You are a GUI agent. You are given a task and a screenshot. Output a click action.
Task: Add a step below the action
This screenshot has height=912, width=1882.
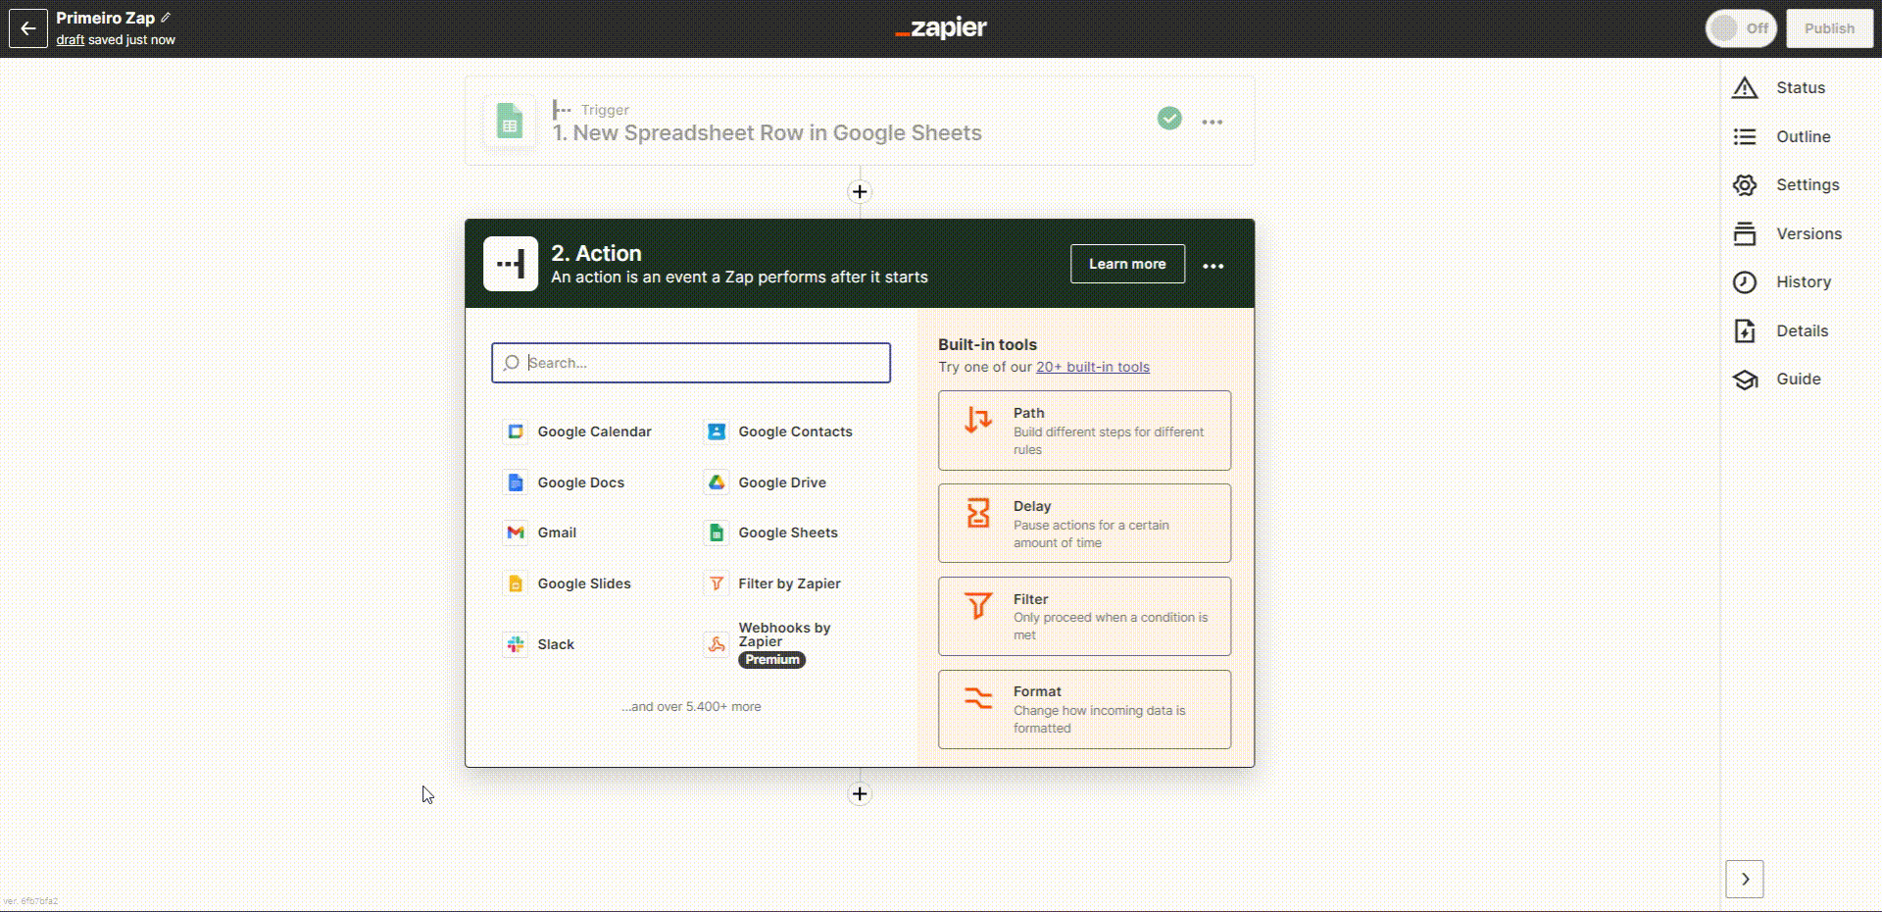point(860,794)
